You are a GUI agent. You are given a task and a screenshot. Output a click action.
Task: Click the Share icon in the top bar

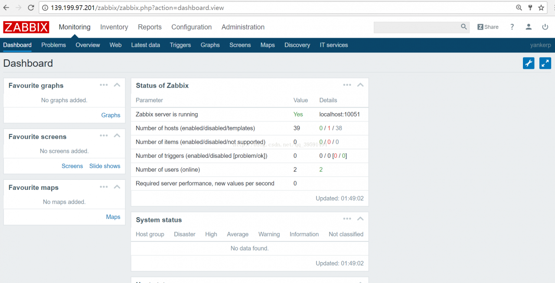pyautogui.click(x=487, y=27)
